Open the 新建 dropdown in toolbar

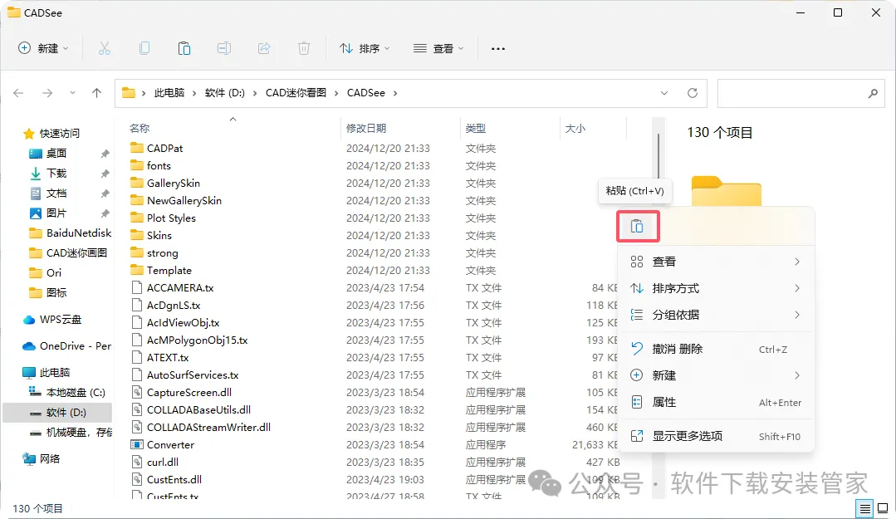point(43,49)
